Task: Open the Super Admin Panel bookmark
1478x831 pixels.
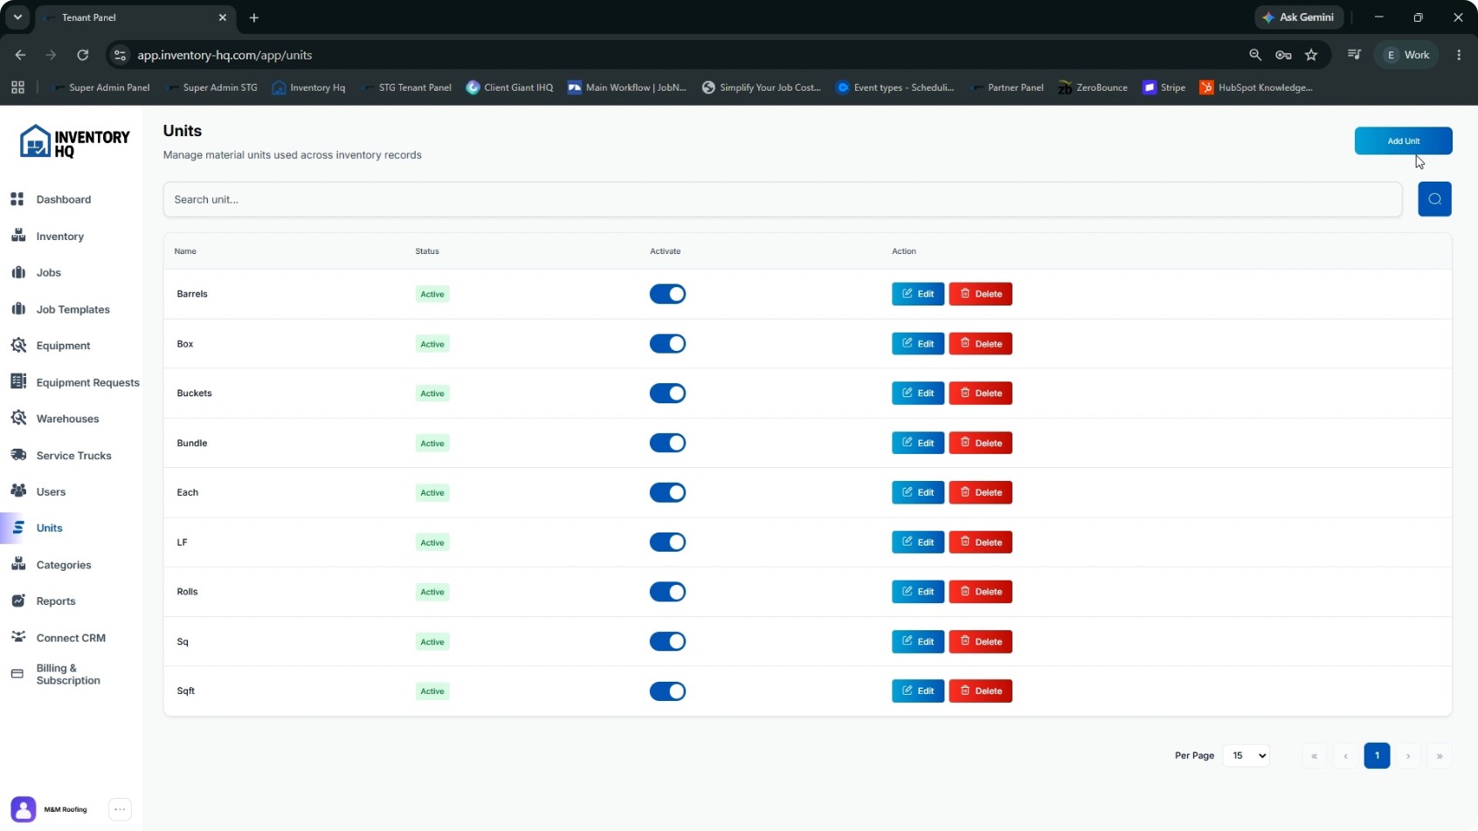Action: pos(100,87)
